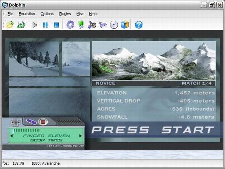Click the GOOD TIMES track name
Image resolution: width=225 pixels, height=169 pixels.
tap(47, 140)
